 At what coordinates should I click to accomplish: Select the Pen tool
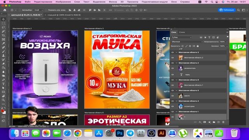pos(4,80)
